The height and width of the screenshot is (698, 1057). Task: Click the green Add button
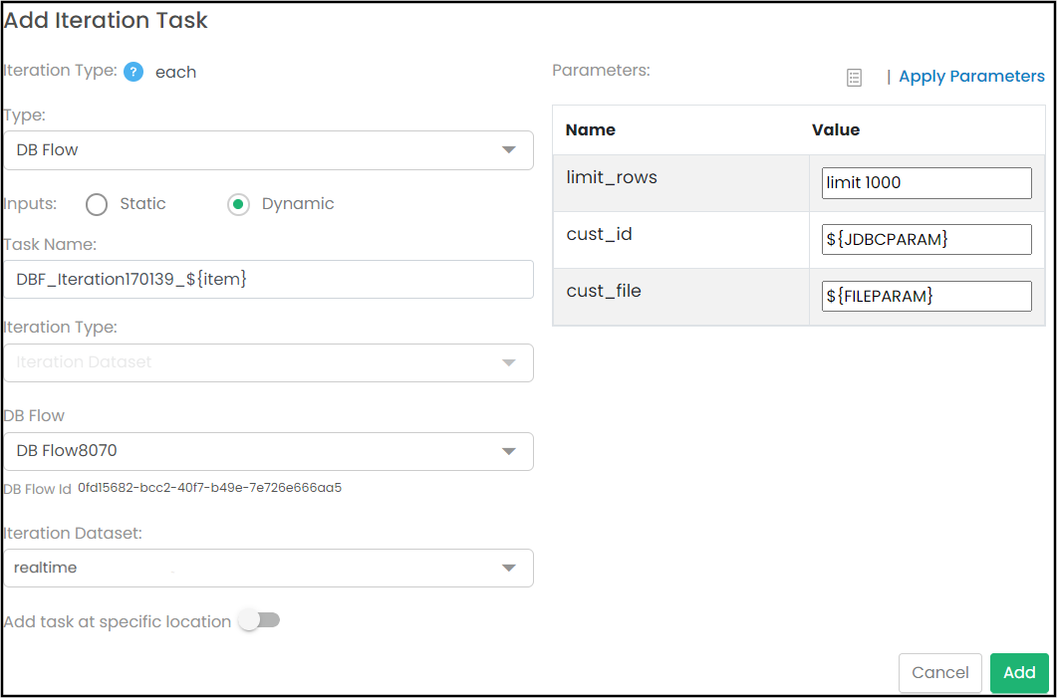tap(1019, 672)
